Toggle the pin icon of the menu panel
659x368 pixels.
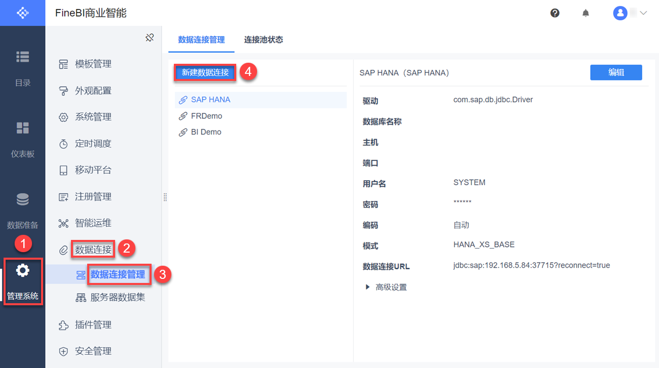(x=150, y=37)
